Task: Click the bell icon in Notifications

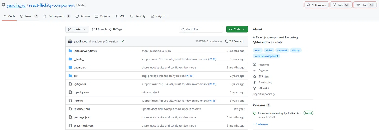Action: [308, 5]
